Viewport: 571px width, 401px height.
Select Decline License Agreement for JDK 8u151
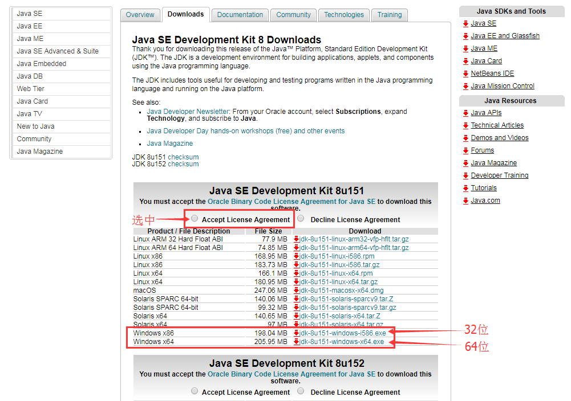[301, 218]
